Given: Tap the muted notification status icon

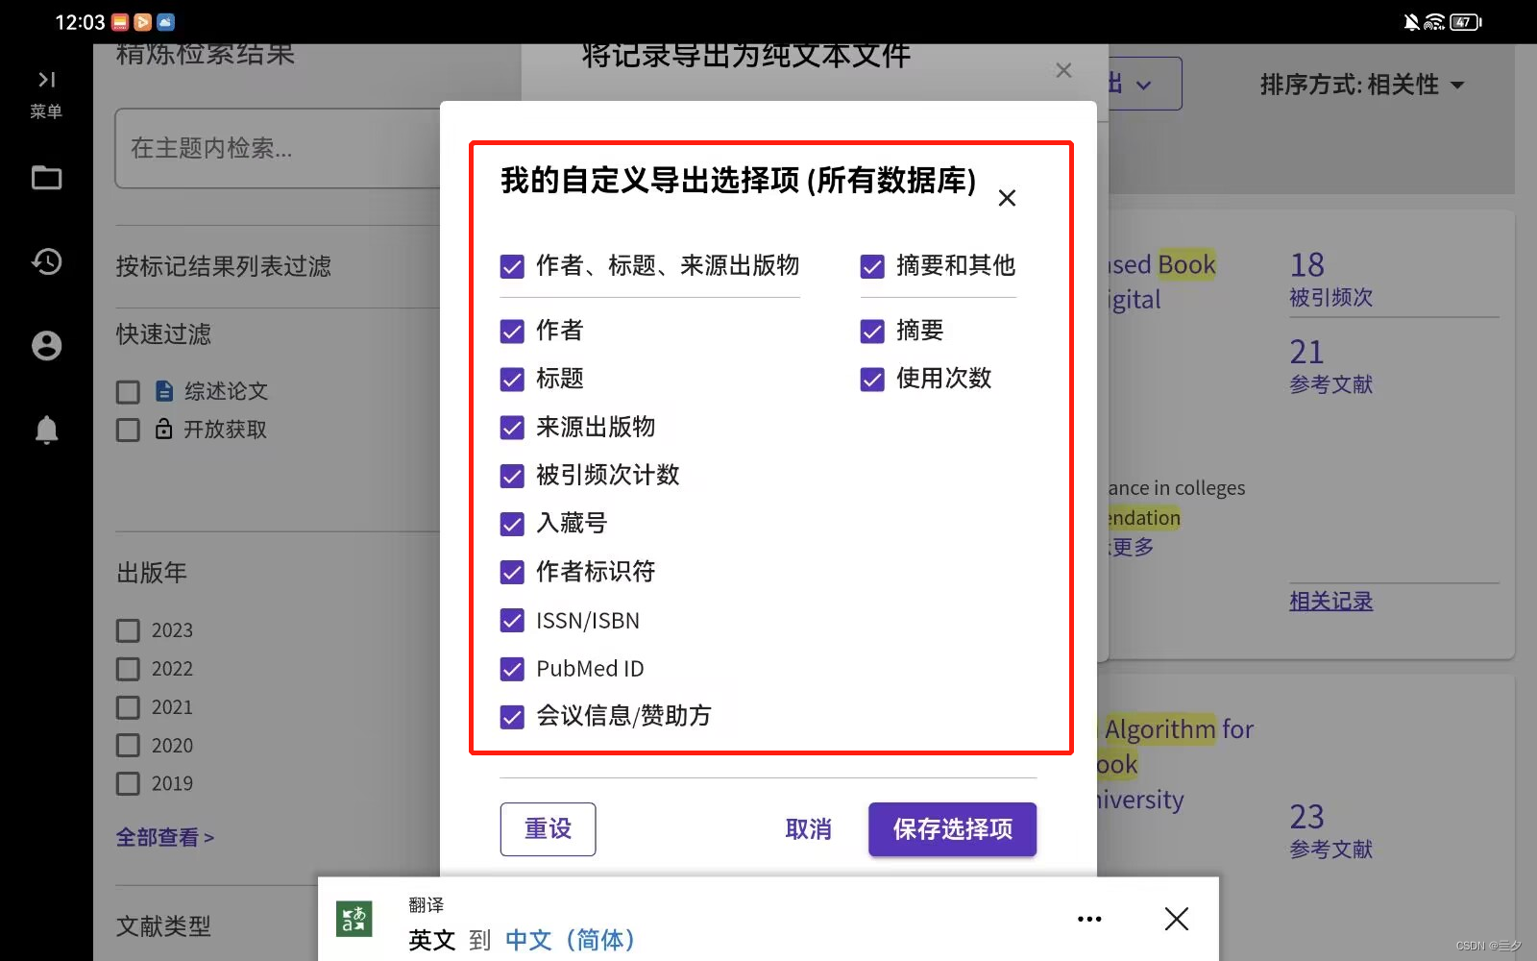Looking at the screenshot, I should pos(1411,21).
